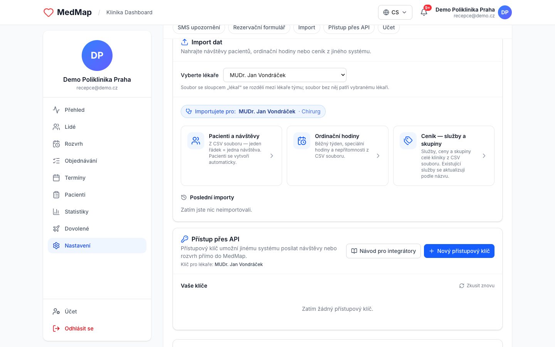The width and height of the screenshot is (555, 347).
Task: Switch to the Účet settings tab
Action: (x=388, y=27)
